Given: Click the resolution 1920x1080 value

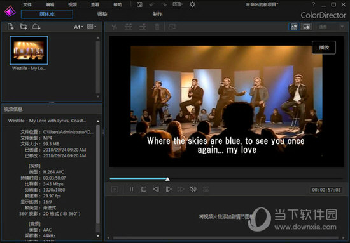Looking at the screenshot, I should point(54,190).
